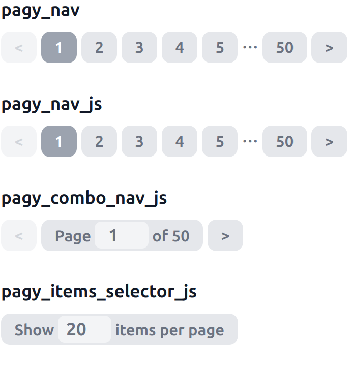
Task: Open page 4 in pagy_nav_js
Action: tap(180, 141)
